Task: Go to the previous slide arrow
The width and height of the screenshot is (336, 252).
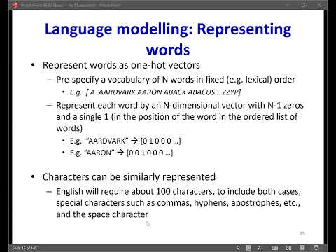Action: pos(238,248)
